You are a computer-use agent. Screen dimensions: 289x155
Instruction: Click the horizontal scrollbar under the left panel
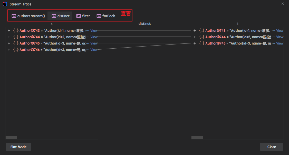[x=11, y=137]
